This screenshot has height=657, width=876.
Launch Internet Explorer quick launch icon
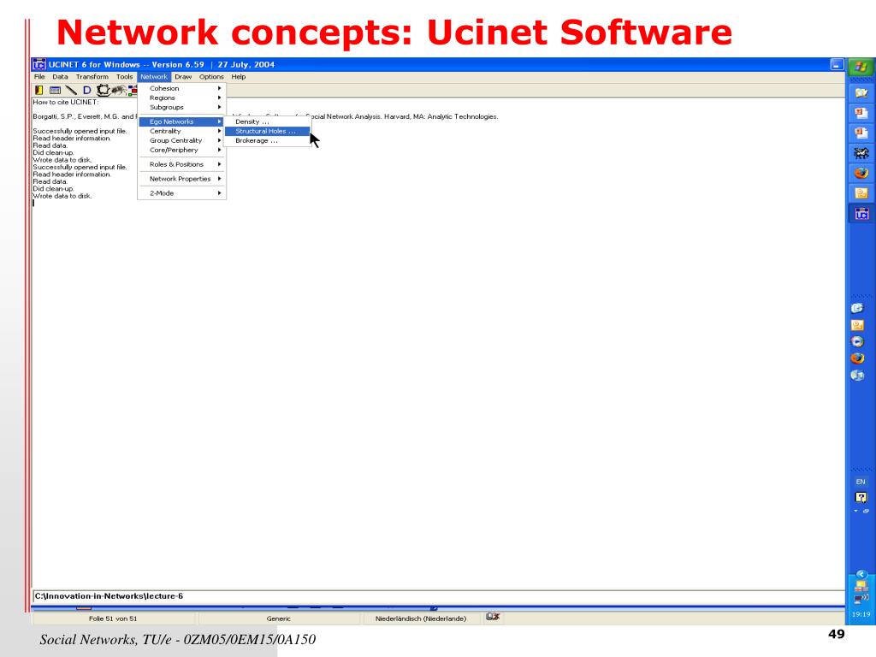tap(857, 308)
